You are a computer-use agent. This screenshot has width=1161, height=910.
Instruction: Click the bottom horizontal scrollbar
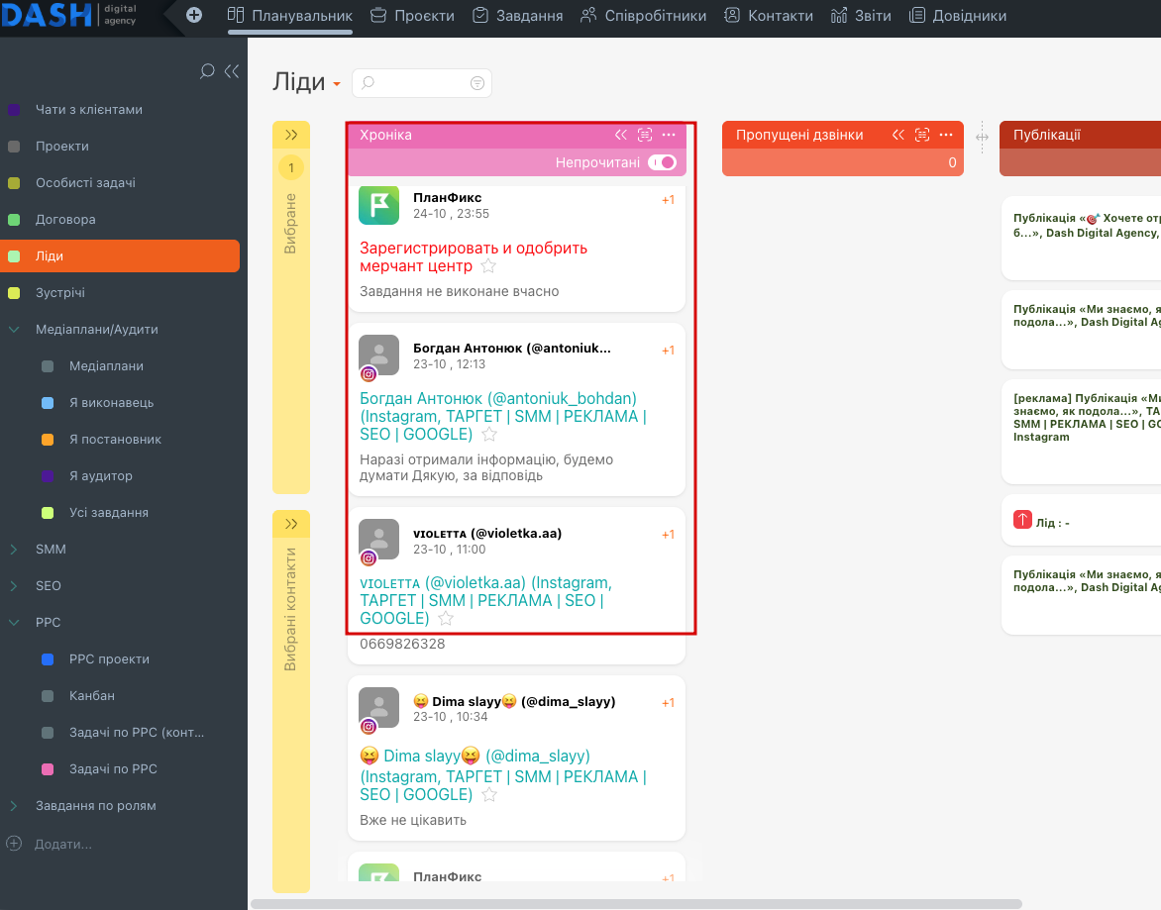637,904
